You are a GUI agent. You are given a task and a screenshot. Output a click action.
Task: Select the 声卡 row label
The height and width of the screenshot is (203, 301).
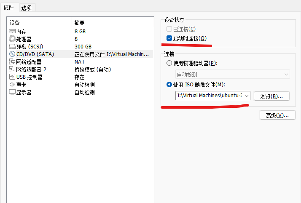coord(21,85)
